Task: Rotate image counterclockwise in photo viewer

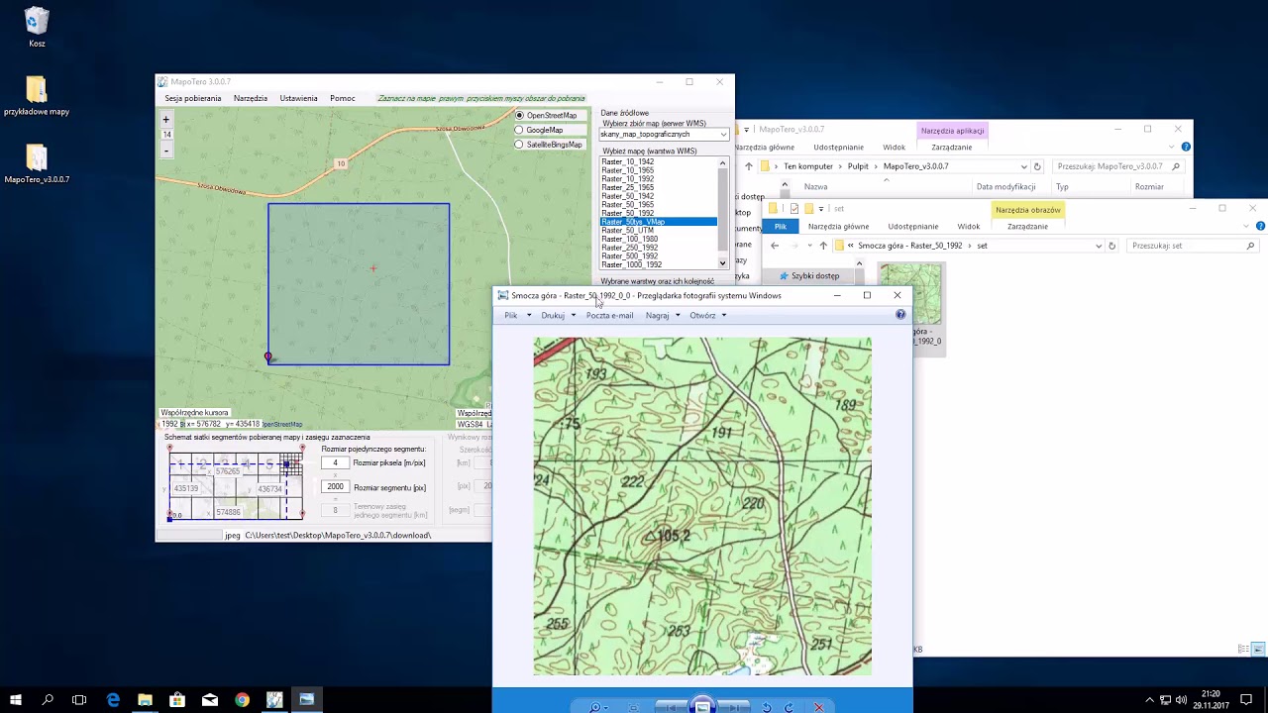Action: tap(767, 707)
